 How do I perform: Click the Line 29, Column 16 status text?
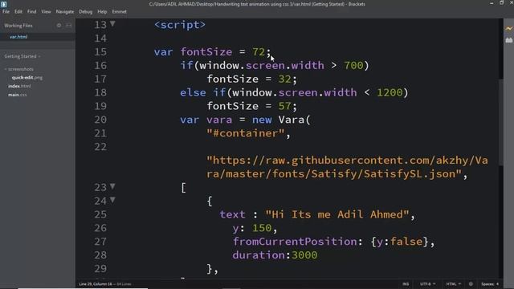point(96,284)
